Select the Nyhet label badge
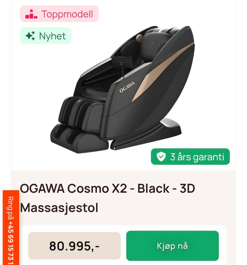The width and height of the screenshot is (247, 265). (46, 36)
